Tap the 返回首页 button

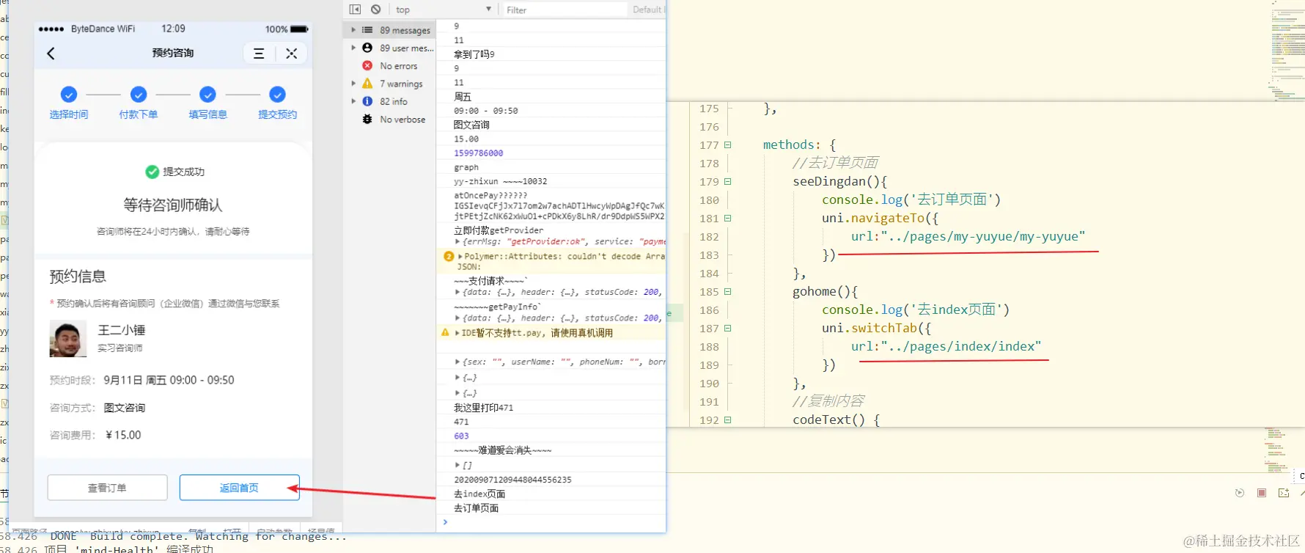[239, 488]
